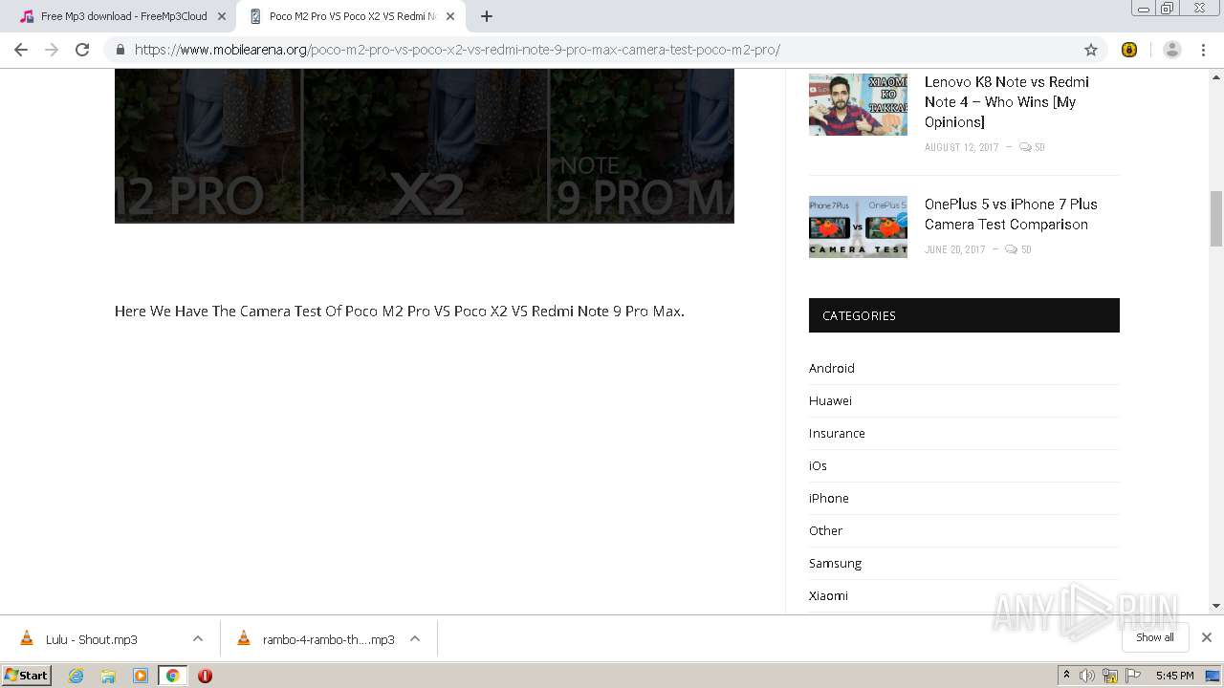Open the Xiaomi category
Screen dimensions: 1224x688
tap(828, 595)
